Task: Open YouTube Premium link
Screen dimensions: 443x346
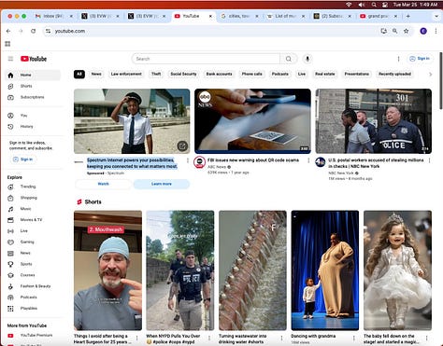Action: pyautogui.click(x=33, y=336)
